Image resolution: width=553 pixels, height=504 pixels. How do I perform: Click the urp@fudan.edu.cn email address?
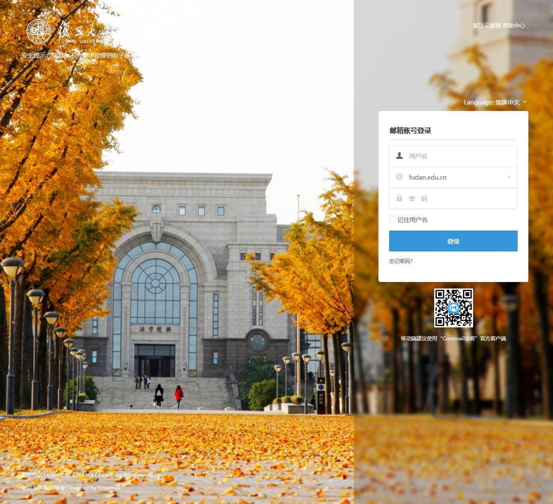tap(137, 475)
